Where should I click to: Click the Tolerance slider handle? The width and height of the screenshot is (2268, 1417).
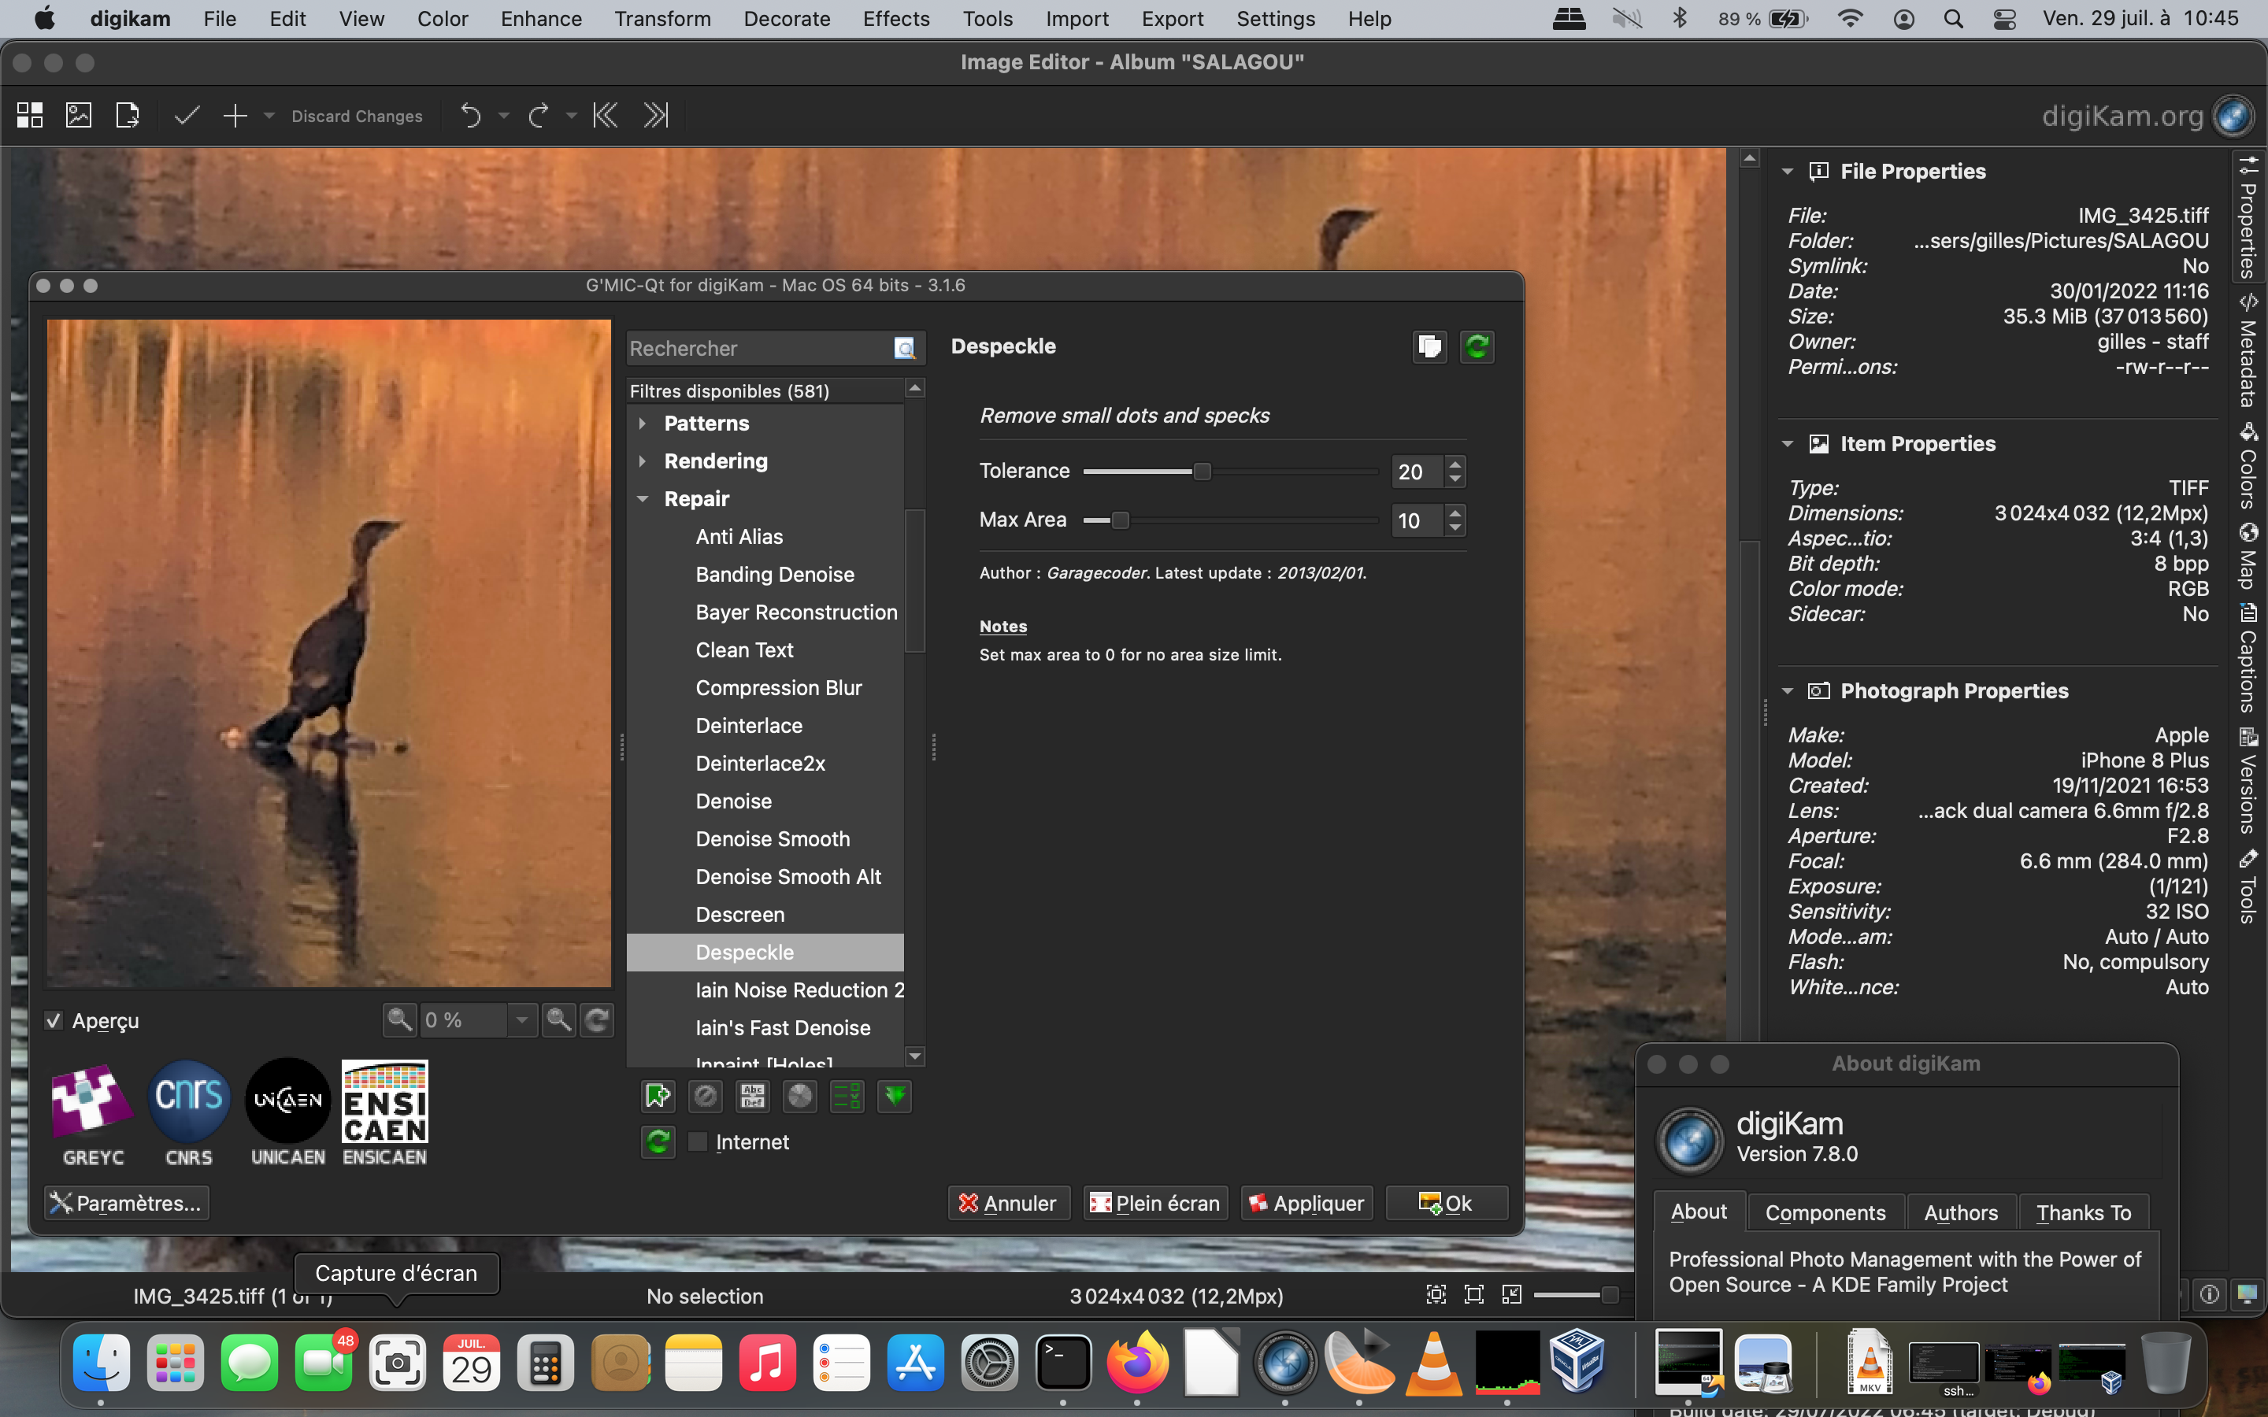[1202, 472]
